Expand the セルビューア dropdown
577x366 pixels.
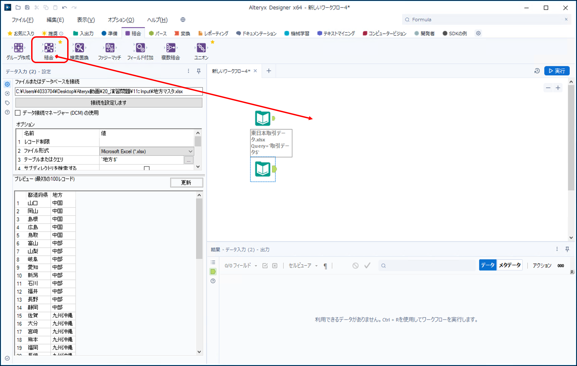(x=316, y=266)
